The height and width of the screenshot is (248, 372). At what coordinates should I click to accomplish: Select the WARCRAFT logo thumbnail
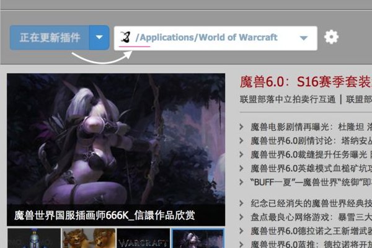pyautogui.click(x=143, y=238)
